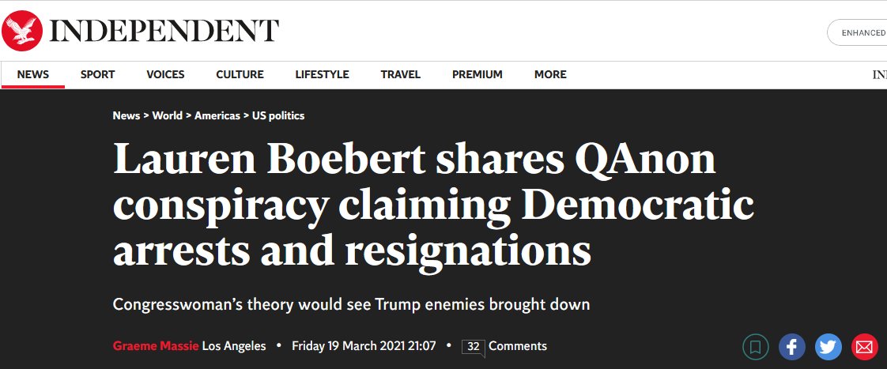Open the NEWS section tab

tap(33, 74)
